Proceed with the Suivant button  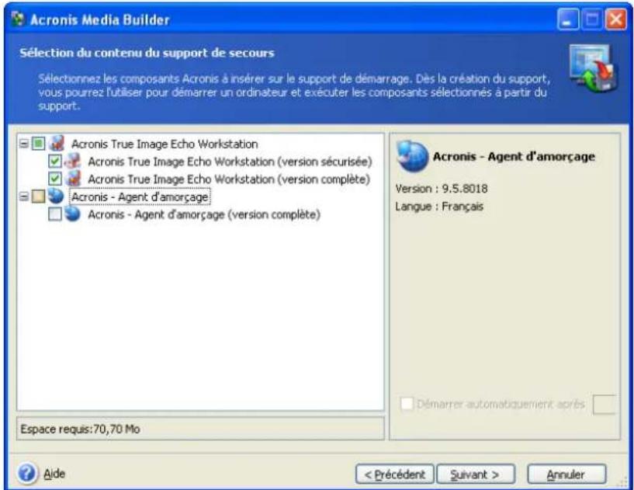pos(476,474)
